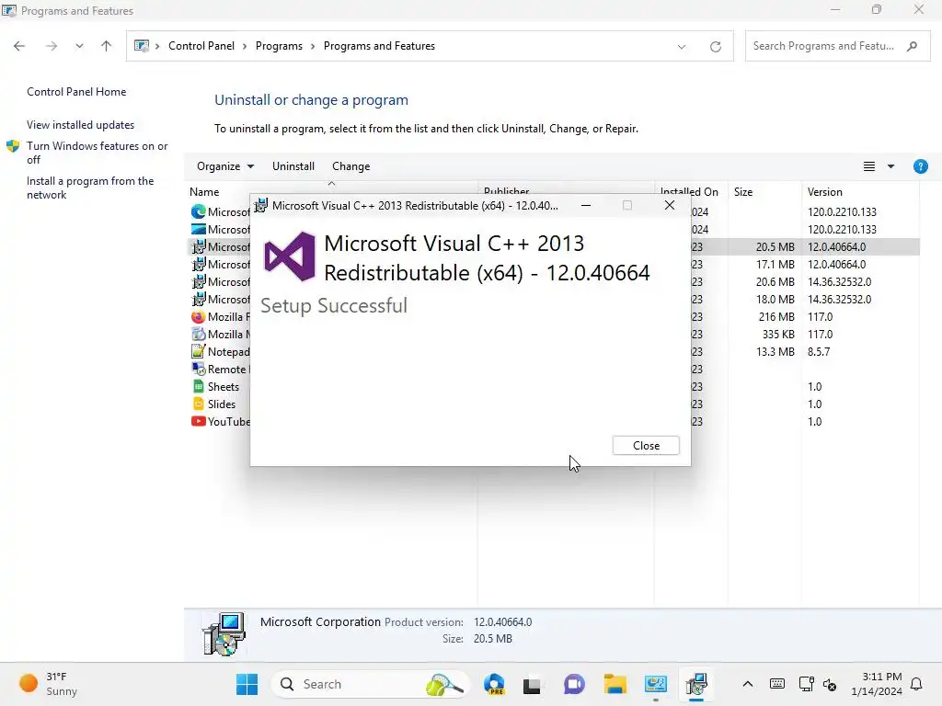Click the 8.5.7 version cell

pyautogui.click(x=818, y=351)
